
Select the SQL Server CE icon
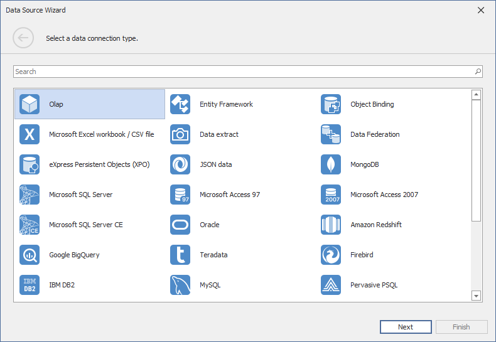30,225
